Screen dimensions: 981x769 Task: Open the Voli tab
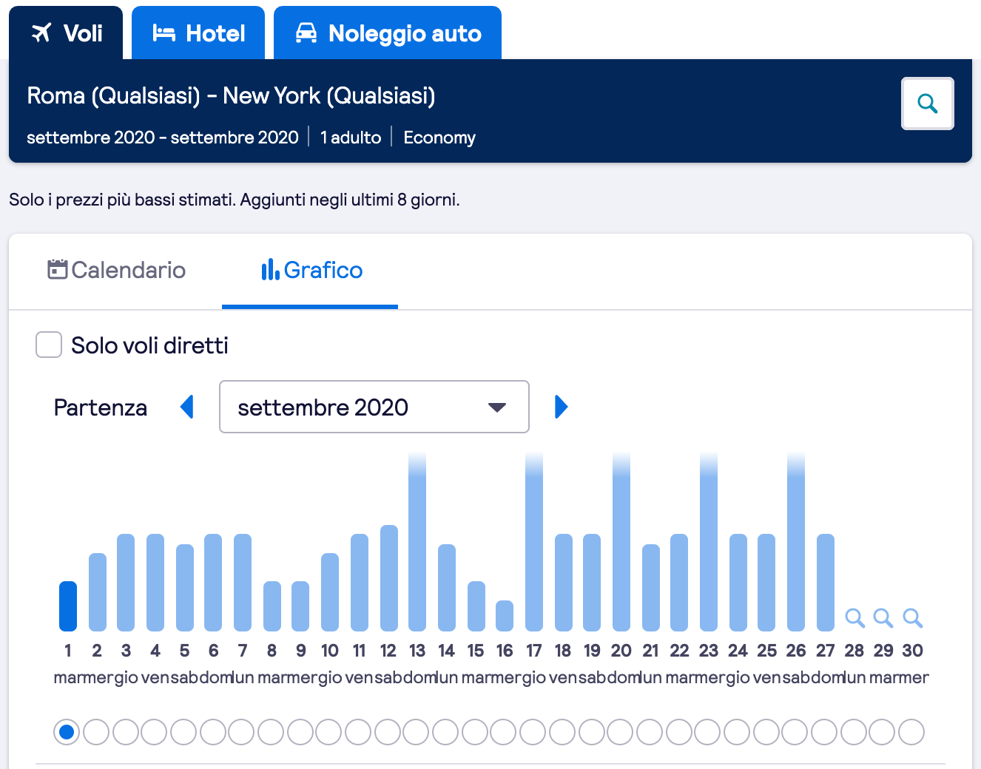pyautogui.click(x=66, y=33)
